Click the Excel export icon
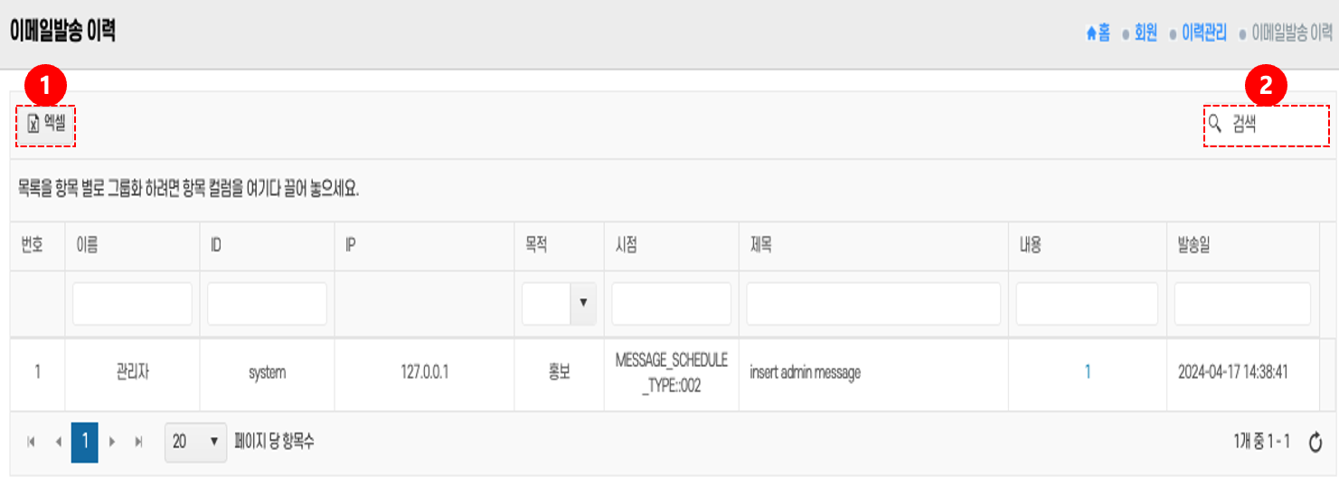The height and width of the screenshot is (477, 1339). [33, 125]
